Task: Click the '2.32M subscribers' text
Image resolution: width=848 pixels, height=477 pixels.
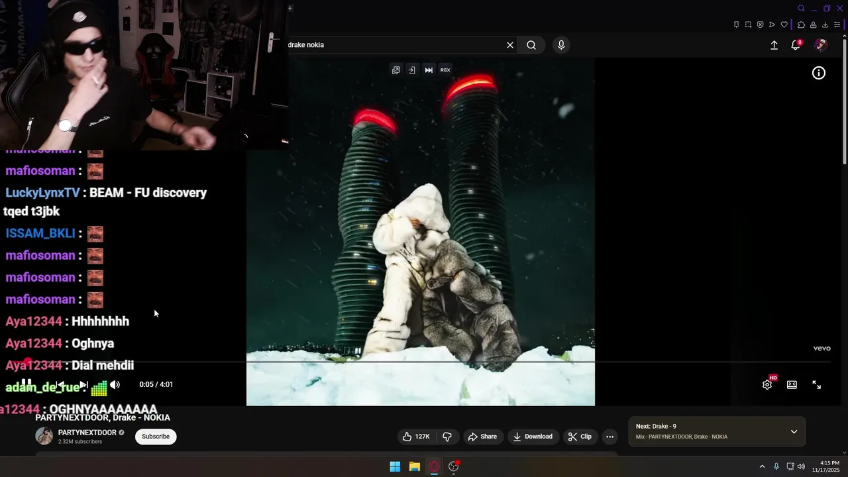Action: pos(80,442)
